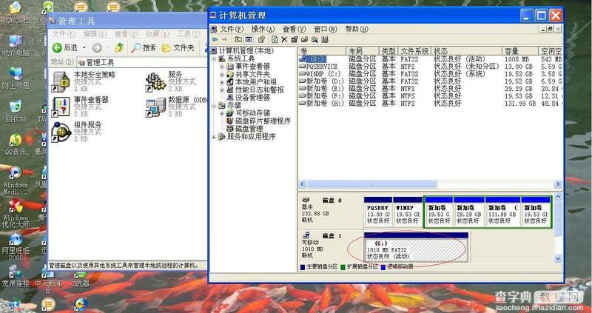This screenshot has width=592, height=313.
Task: Expand 可移动存储 tree node
Action: click(222, 113)
